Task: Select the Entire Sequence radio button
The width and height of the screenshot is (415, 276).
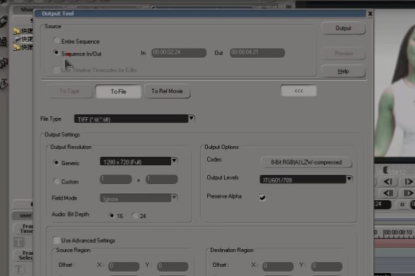Action: tap(57, 41)
